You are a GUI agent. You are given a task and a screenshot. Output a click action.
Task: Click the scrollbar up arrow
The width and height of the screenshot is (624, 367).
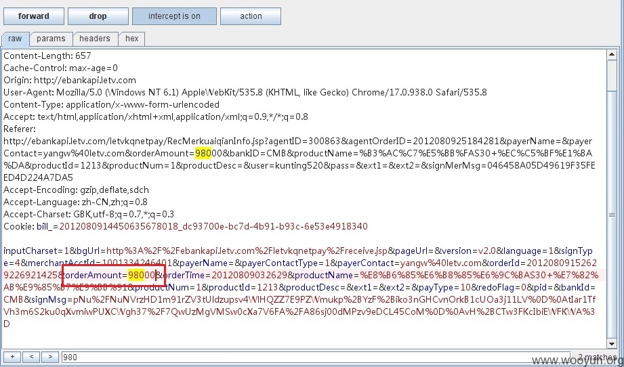click(x=612, y=55)
